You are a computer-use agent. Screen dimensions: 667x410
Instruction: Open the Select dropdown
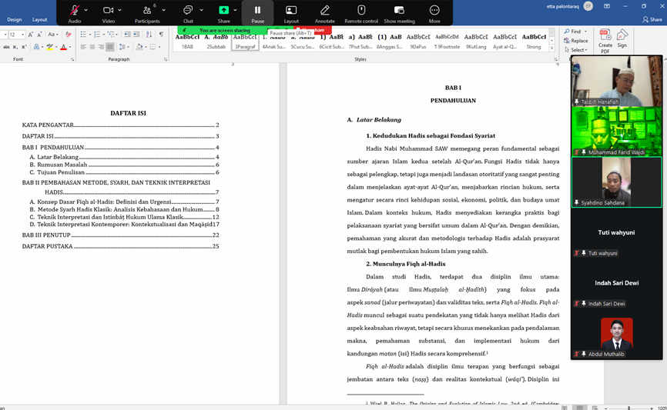pyautogui.click(x=575, y=50)
